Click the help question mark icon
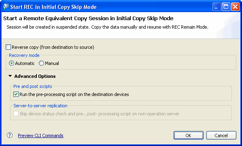This screenshot has width=242, height=146. pos(10,135)
